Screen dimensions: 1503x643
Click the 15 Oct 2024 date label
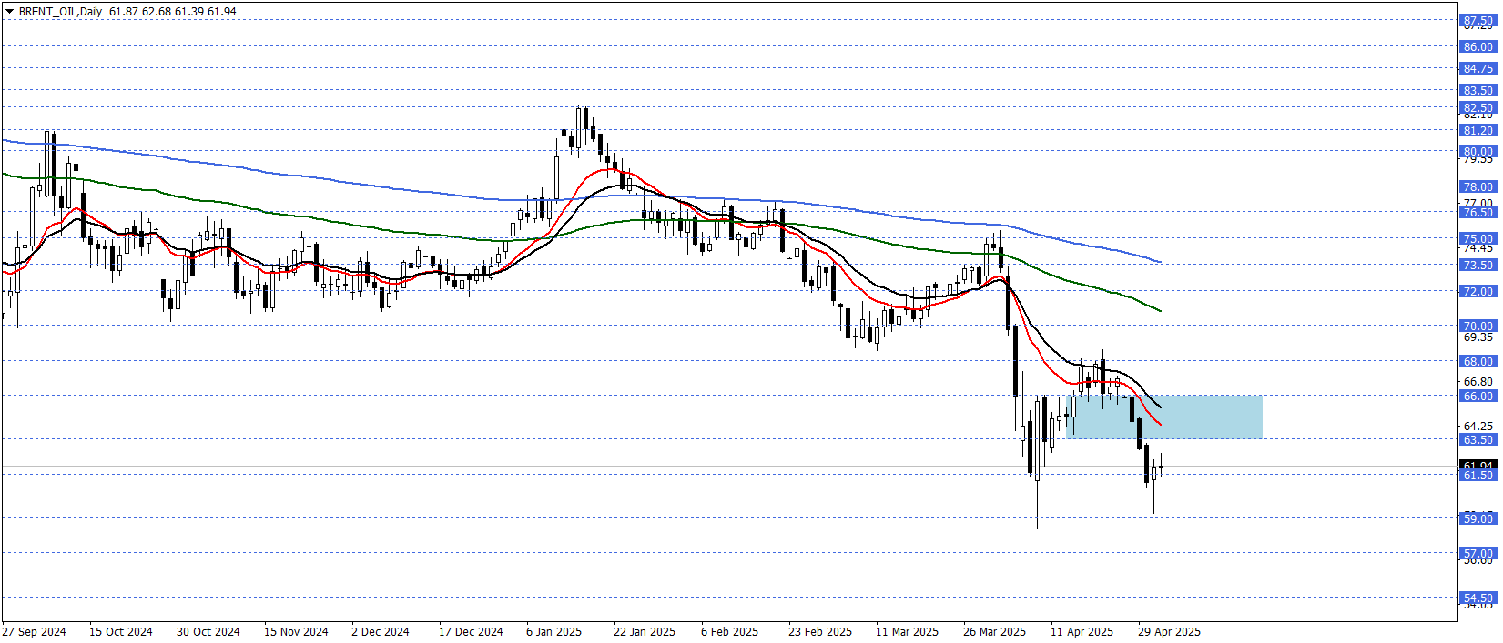[121, 631]
